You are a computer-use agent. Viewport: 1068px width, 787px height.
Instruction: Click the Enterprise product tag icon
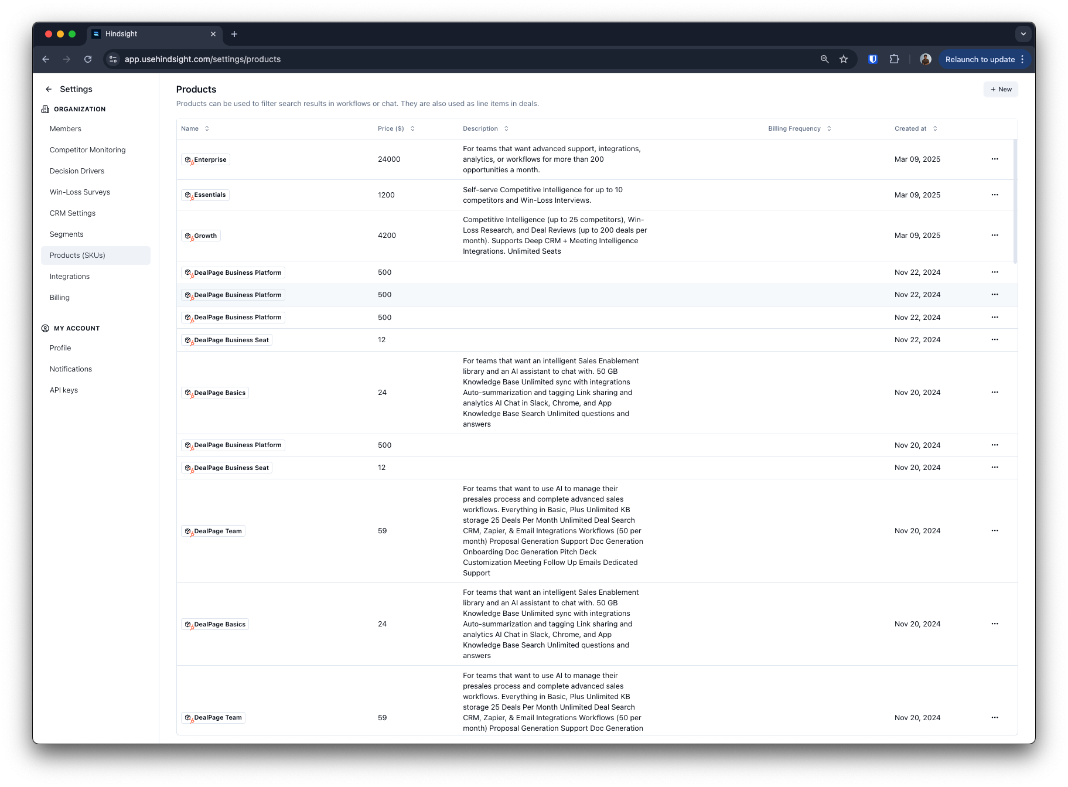[x=188, y=159]
